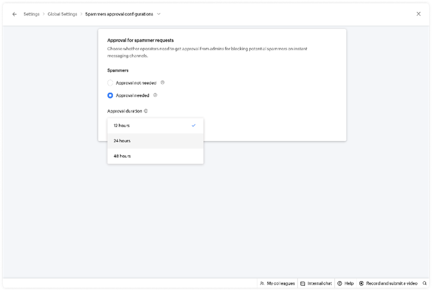Click info icon beside Approval needed

pyautogui.click(x=156, y=95)
